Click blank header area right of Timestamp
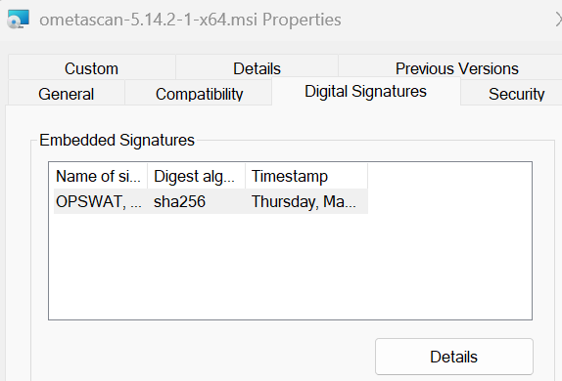Image resolution: width=562 pixels, height=381 pixels. (x=449, y=176)
